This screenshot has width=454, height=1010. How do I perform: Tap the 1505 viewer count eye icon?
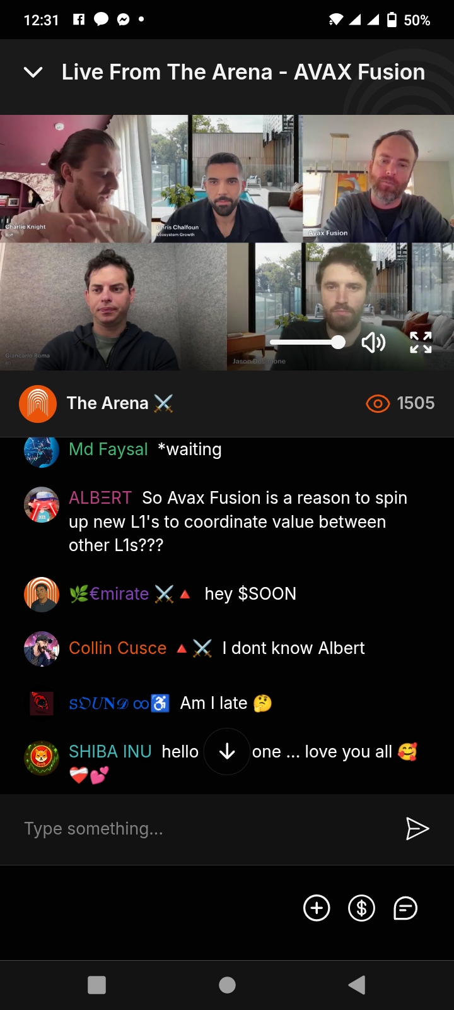[378, 403]
